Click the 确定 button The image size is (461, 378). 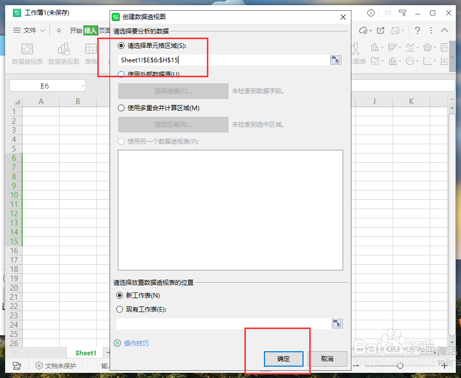click(283, 359)
